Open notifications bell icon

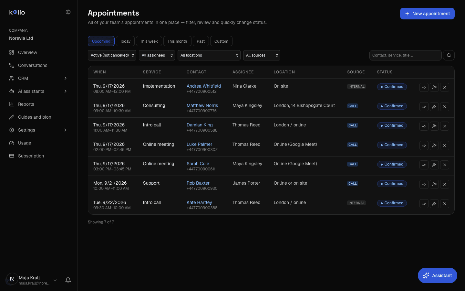(x=68, y=280)
